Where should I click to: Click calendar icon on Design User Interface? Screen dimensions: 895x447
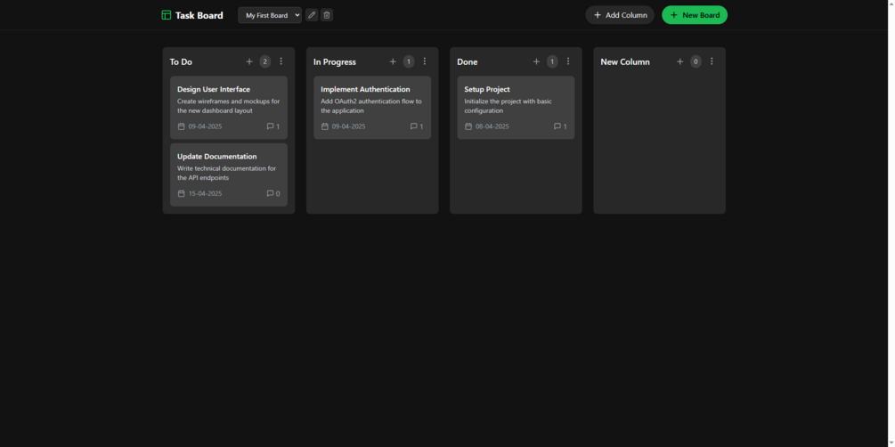point(182,126)
